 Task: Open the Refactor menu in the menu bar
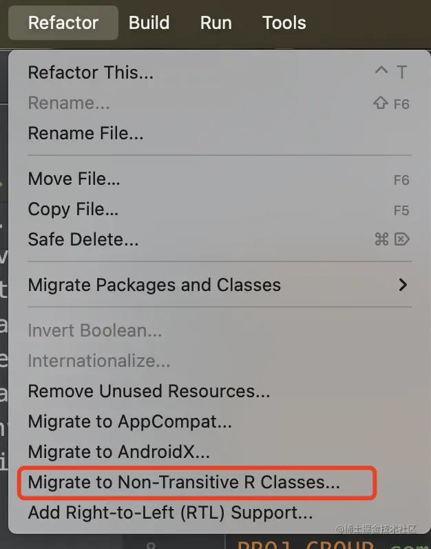pos(63,23)
